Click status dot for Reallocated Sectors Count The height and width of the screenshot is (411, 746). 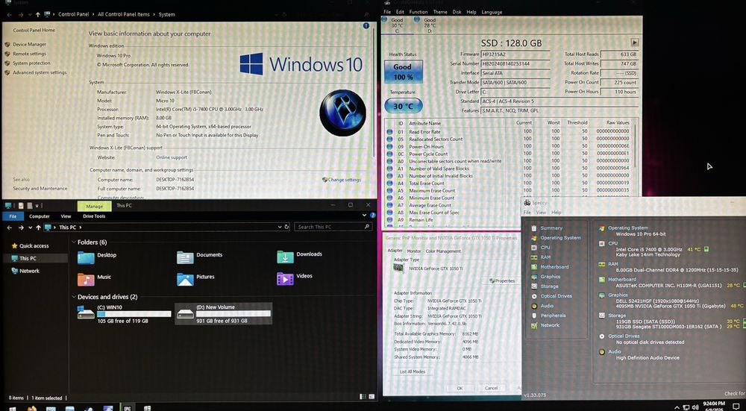pos(389,139)
